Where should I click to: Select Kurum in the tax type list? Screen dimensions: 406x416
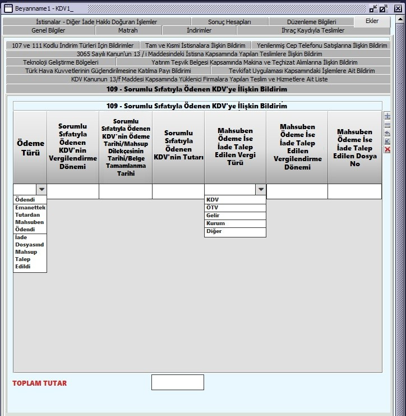click(235, 223)
